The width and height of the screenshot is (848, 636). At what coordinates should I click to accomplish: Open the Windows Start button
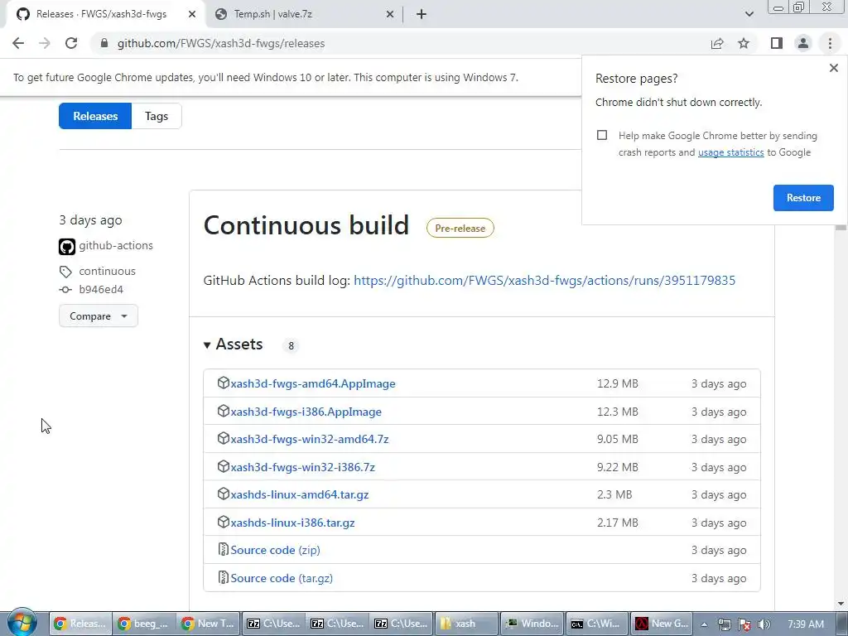(x=22, y=623)
